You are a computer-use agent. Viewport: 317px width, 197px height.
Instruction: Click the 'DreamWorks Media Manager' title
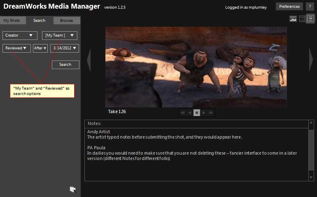click(x=52, y=6)
